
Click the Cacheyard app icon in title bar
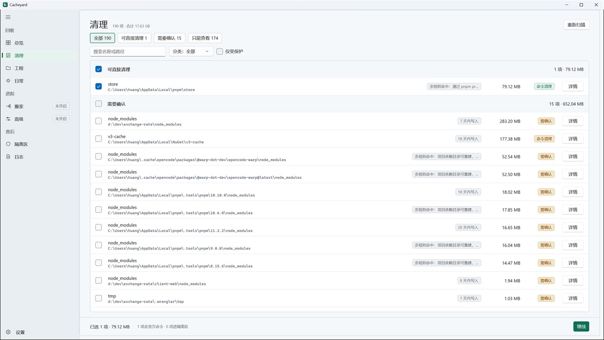click(x=5, y=5)
